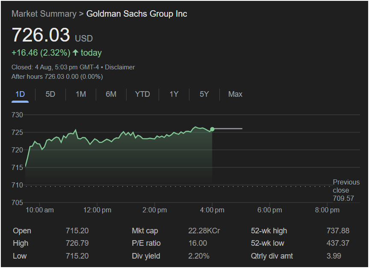
Task: Click the Previous close 709.57 label
Action: 346,190
